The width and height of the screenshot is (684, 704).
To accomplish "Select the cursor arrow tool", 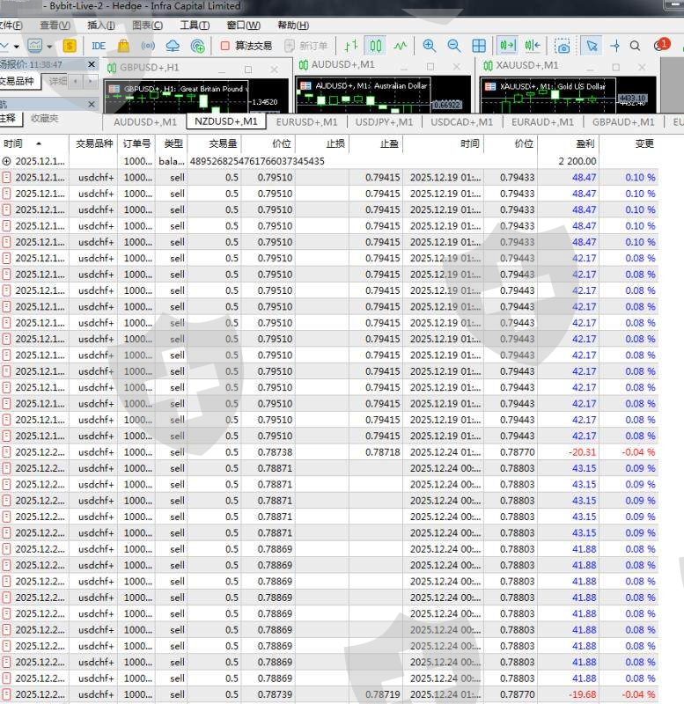I will [592, 46].
